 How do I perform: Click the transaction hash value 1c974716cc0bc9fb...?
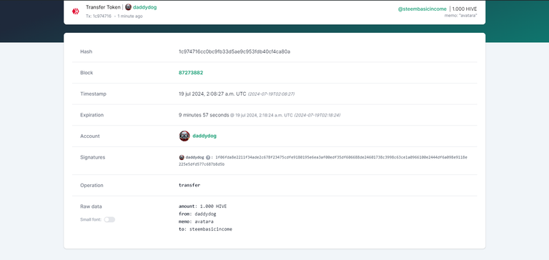tap(234, 51)
